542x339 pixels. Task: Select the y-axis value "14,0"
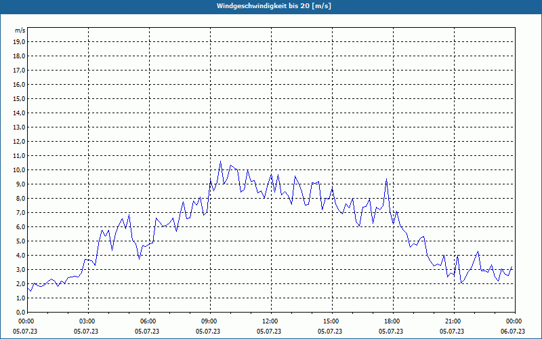[x=19, y=113]
